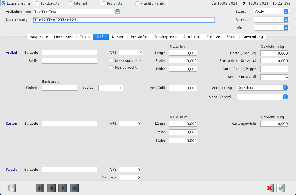The width and height of the screenshot is (296, 195).
Task: Click the Netto (Produkt) weight field
Action: click(x=274, y=53)
